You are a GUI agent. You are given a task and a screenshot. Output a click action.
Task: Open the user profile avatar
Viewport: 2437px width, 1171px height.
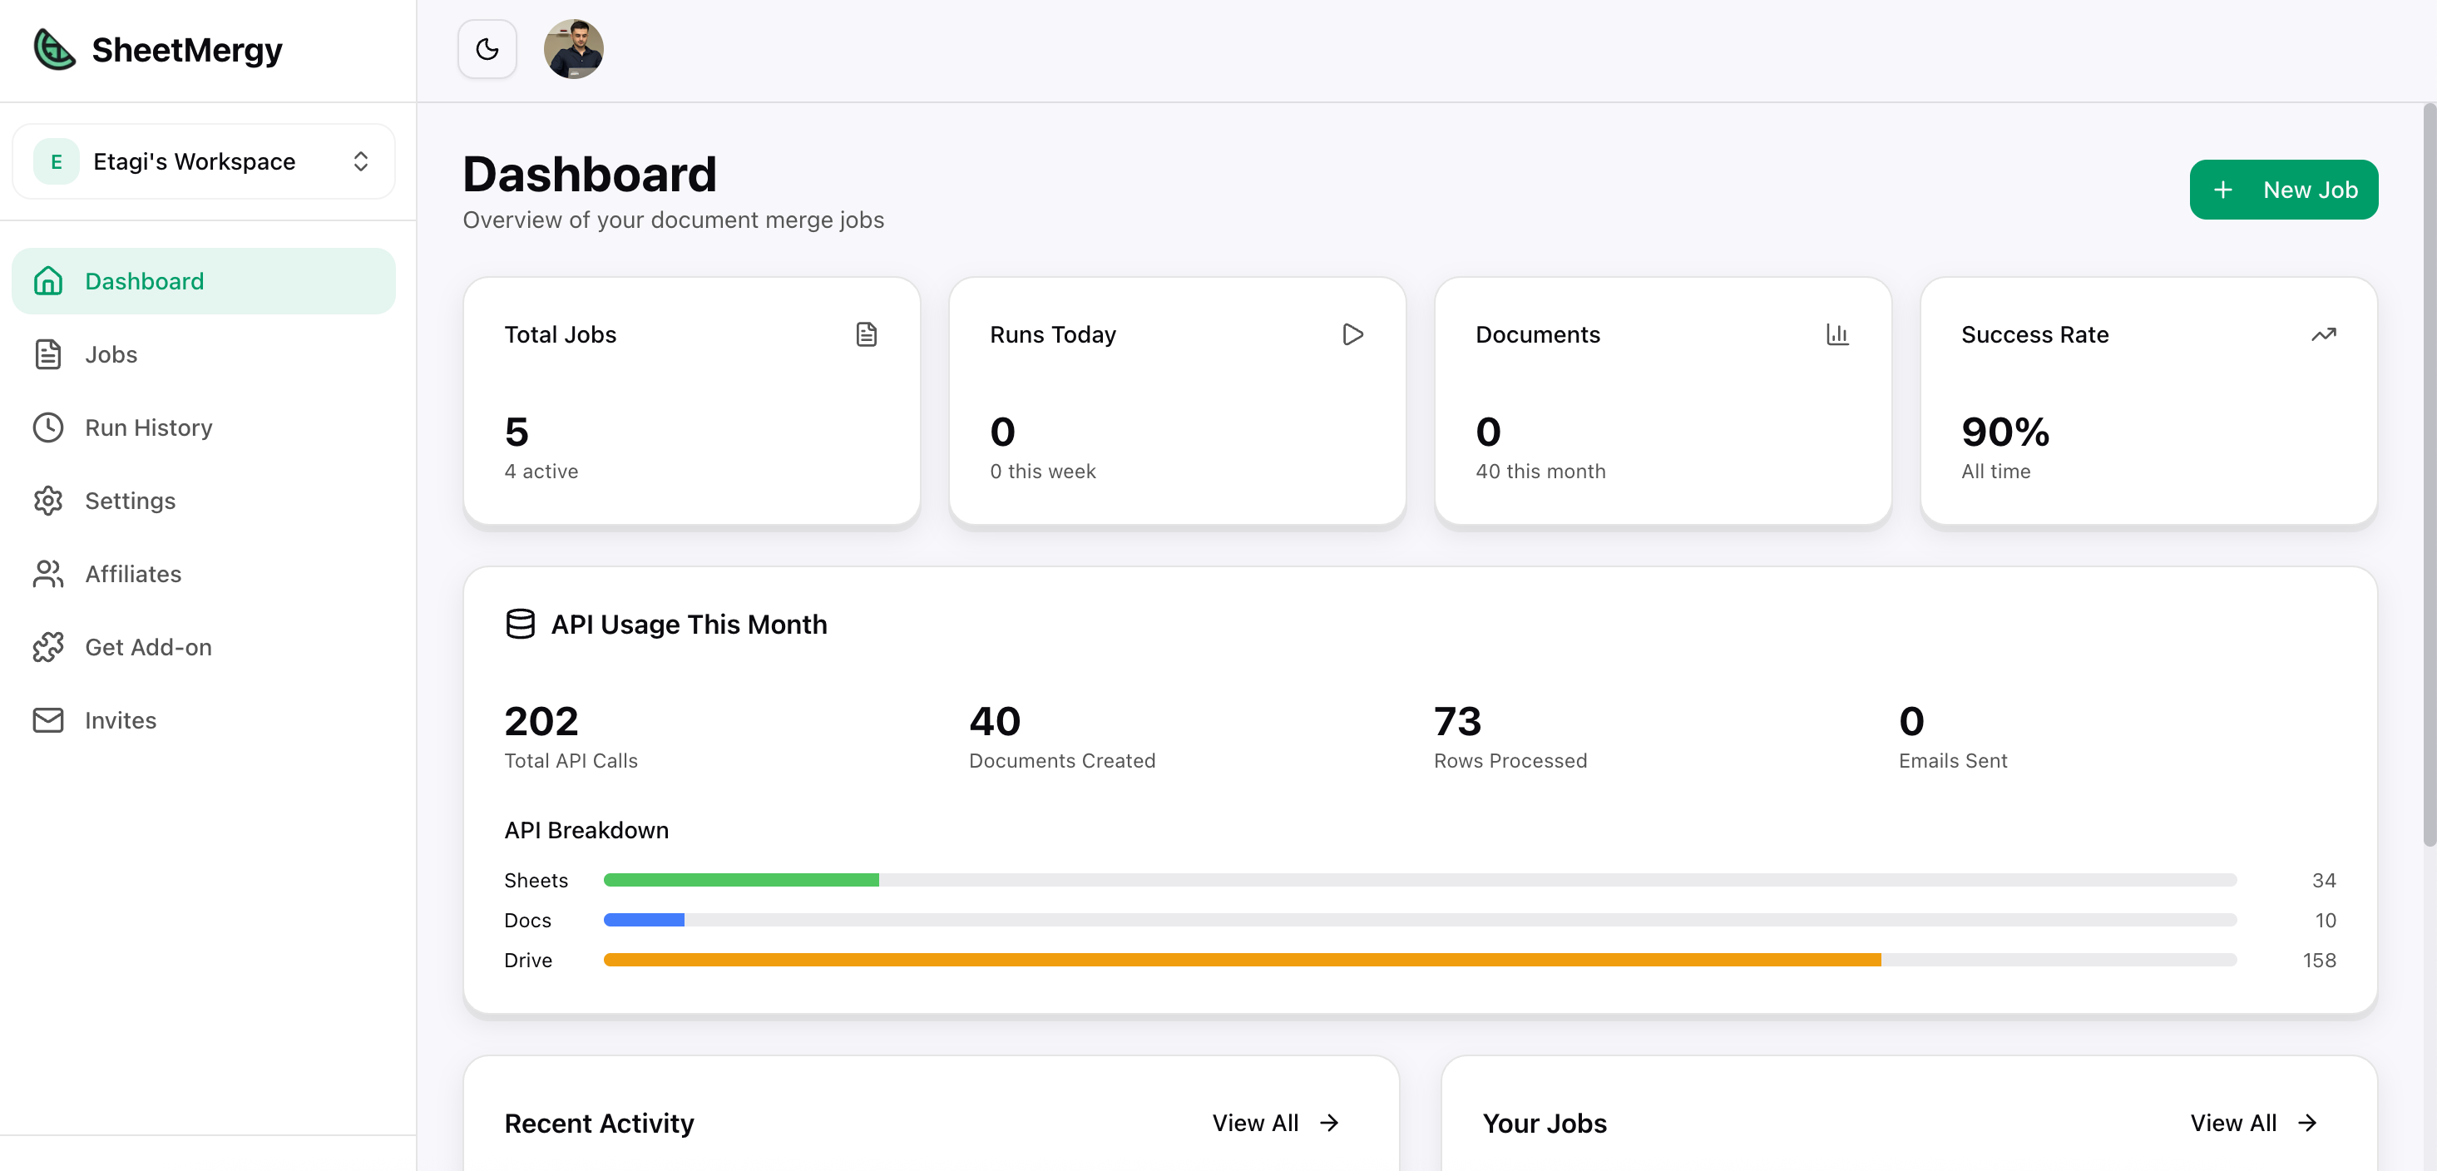(x=573, y=49)
